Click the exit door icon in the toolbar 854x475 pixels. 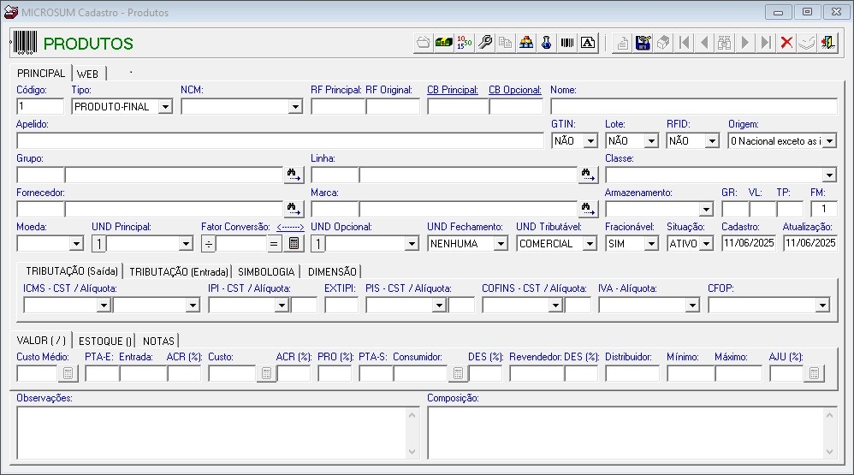[x=827, y=43]
